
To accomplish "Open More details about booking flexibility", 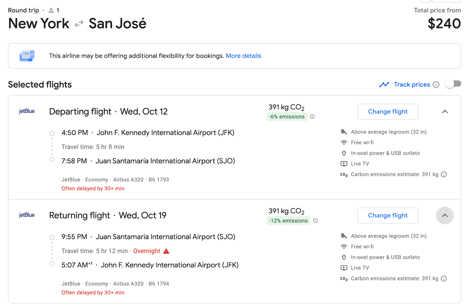I will click(243, 56).
